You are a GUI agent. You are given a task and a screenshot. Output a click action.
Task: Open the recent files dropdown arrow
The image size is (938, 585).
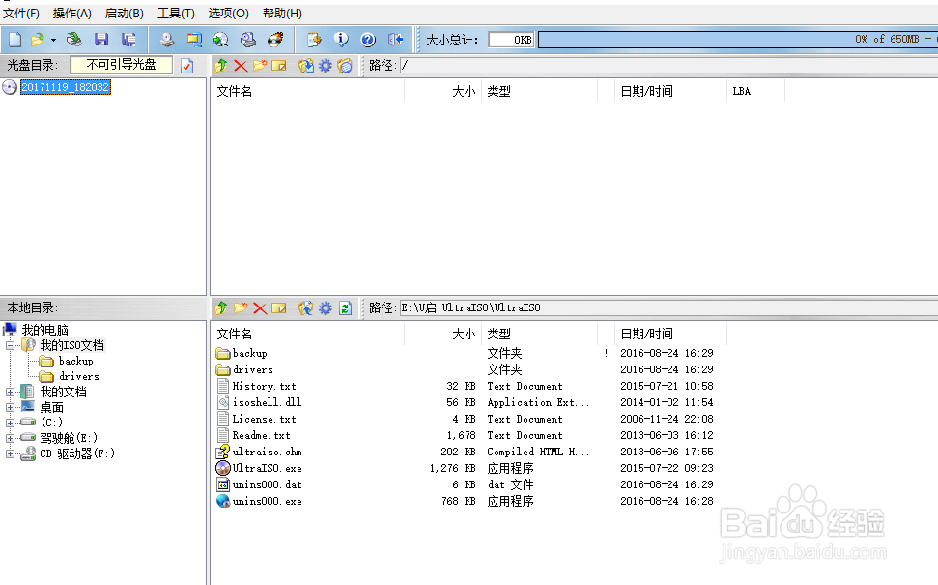click(53, 40)
